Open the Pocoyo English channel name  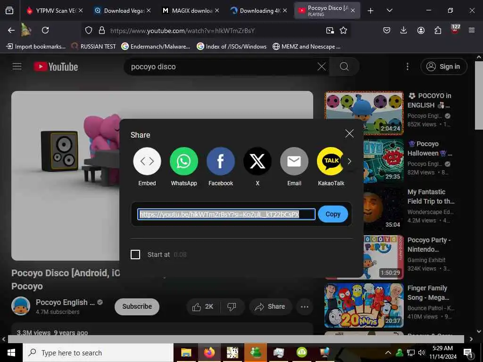(x=65, y=302)
